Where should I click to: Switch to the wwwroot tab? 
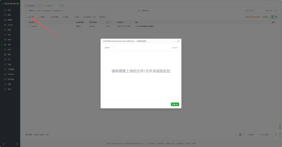click(33, 6)
